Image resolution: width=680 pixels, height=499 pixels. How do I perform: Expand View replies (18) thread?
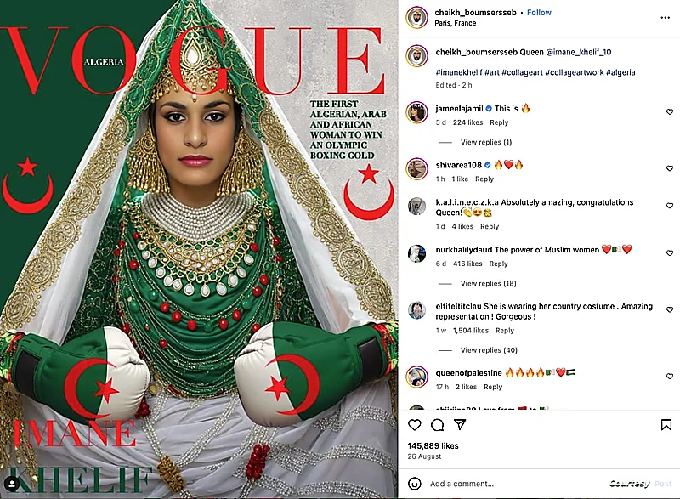point(488,284)
